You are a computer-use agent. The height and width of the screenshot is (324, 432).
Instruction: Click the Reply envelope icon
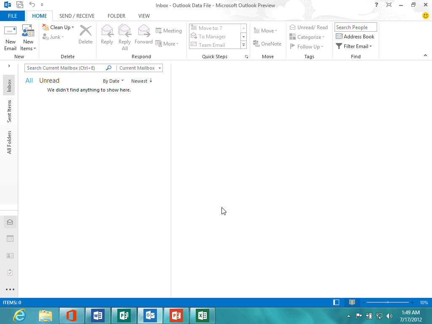107,31
